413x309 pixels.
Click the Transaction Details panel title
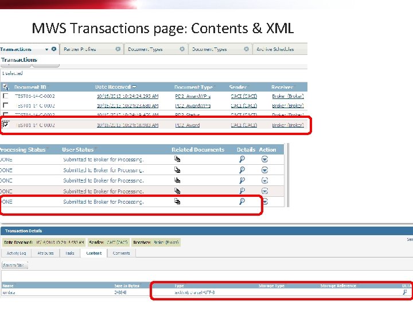[24, 231]
